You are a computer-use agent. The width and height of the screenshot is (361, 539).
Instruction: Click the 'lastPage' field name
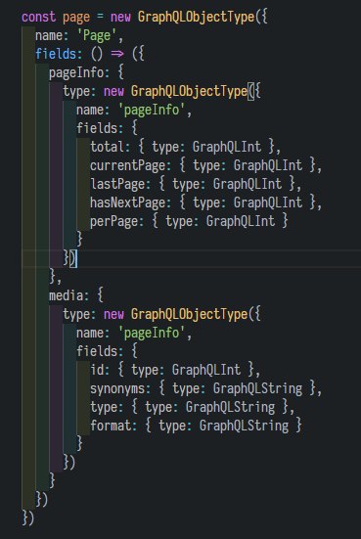[x=117, y=185]
